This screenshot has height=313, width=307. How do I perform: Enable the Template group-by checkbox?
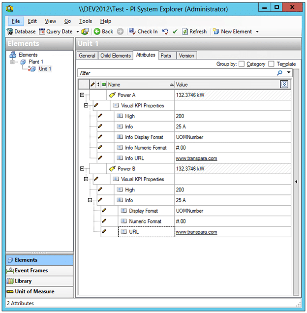[271, 64]
